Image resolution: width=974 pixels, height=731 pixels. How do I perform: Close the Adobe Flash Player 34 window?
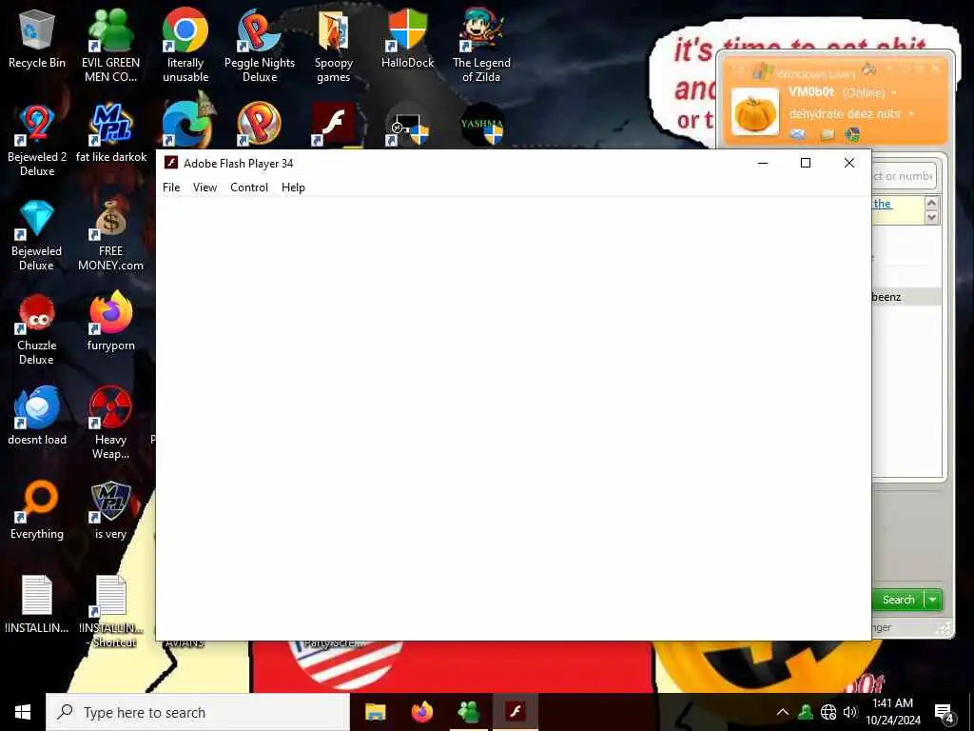pyautogui.click(x=849, y=163)
